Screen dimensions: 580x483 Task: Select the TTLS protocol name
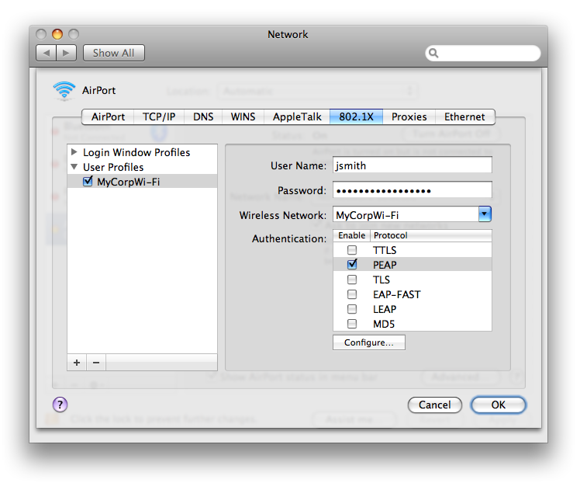385,250
